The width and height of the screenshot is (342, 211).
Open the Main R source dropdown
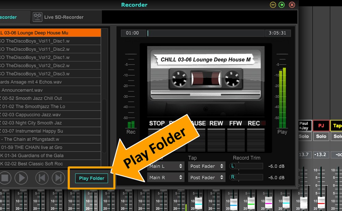pos(166,178)
